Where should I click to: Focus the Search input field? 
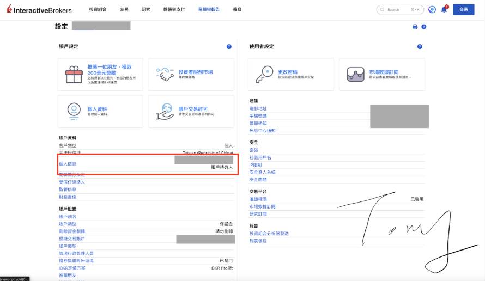point(399,10)
